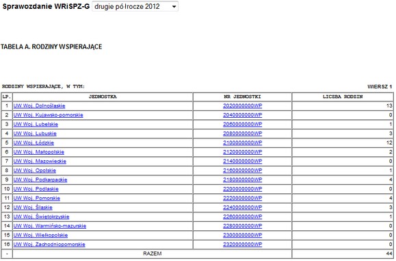Viewport: 396px width, 261px height.
Task: Open UW Woj. Śląskie link
Action: [33, 208]
